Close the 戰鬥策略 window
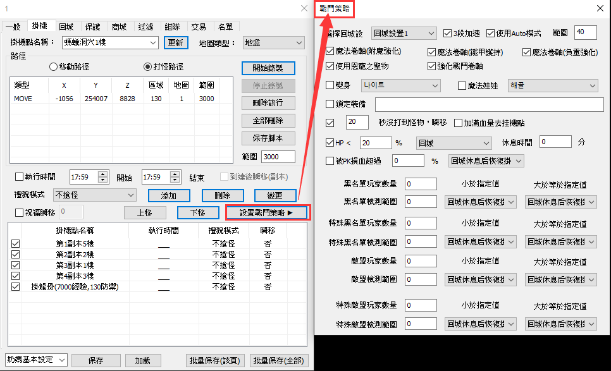The height and width of the screenshot is (371, 611). click(600, 8)
